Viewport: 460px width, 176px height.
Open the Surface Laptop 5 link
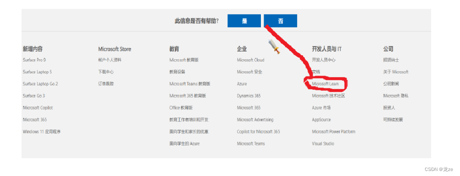[37, 72]
